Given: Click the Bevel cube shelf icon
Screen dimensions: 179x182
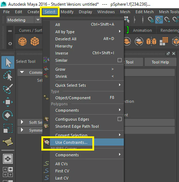Looking at the screenshot, I should [x=175, y=41].
